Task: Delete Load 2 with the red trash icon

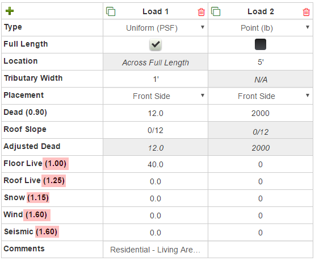Action: 306,12
